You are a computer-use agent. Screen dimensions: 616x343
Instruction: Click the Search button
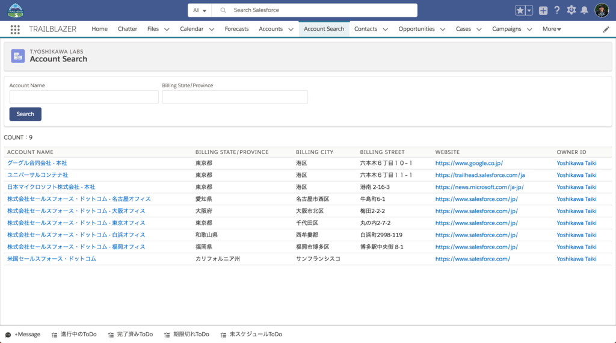coord(25,114)
